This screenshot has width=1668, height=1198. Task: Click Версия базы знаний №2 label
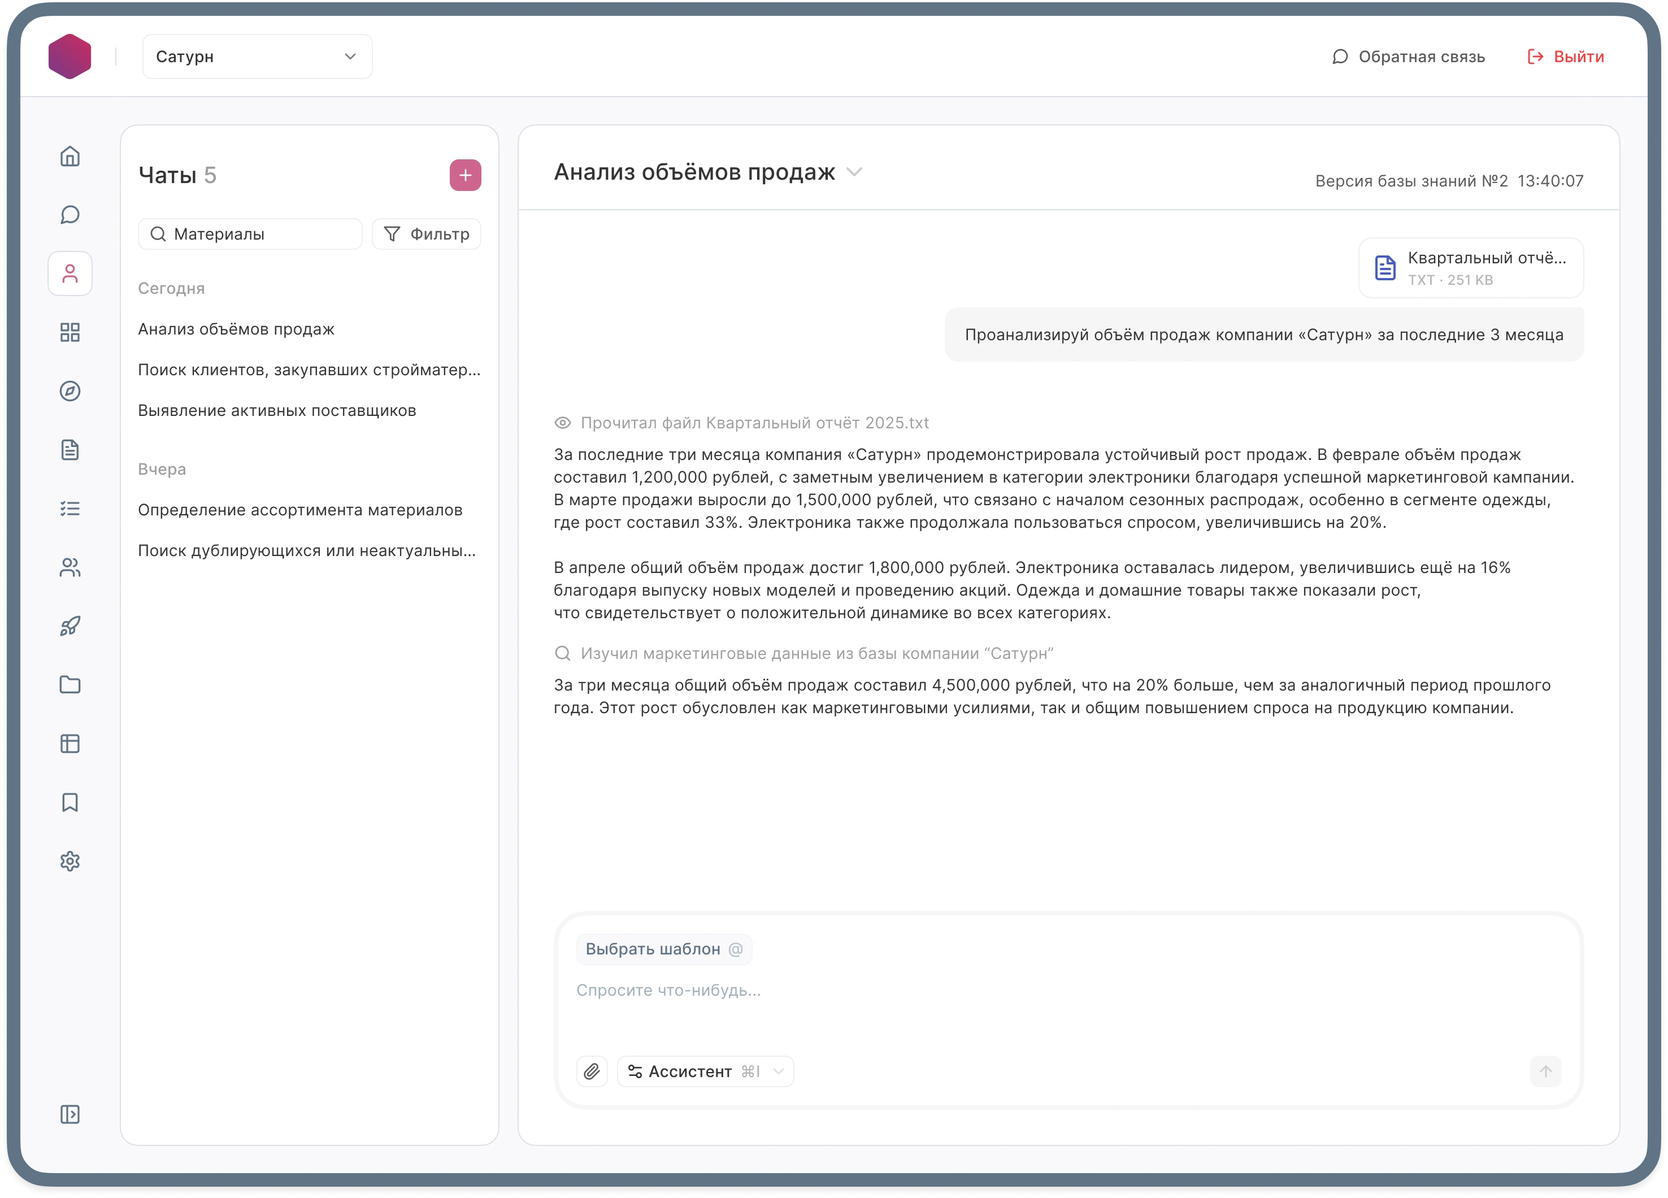pyautogui.click(x=1411, y=181)
